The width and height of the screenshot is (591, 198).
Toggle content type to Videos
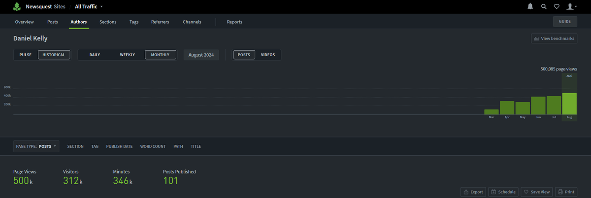(x=268, y=55)
